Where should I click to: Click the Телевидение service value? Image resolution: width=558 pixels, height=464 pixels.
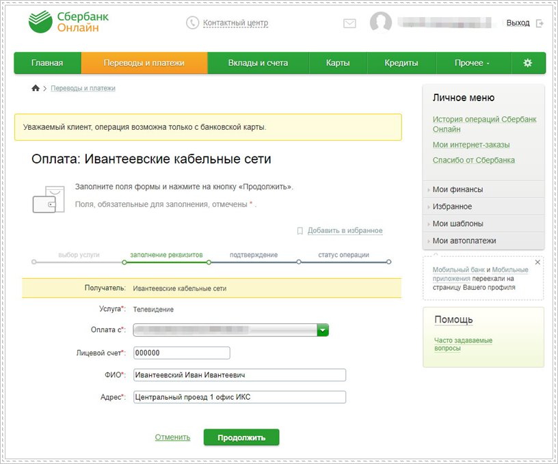pos(153,310)
